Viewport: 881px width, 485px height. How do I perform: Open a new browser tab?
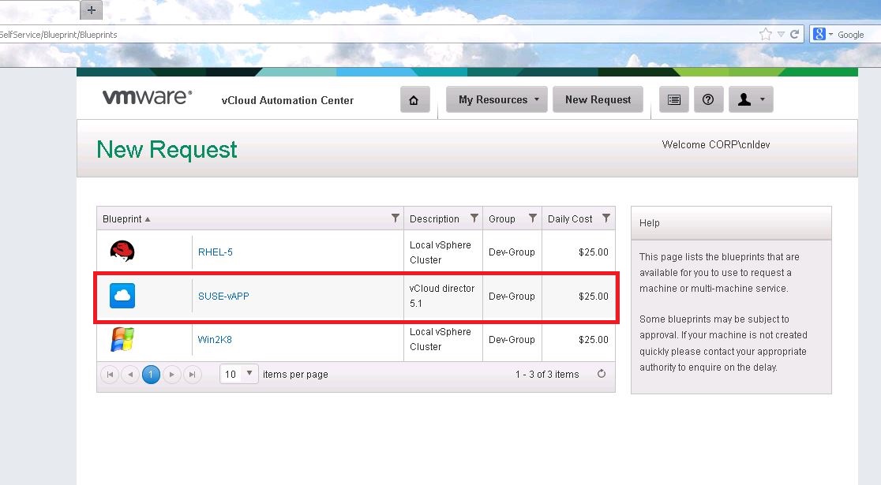pyautogui.click(x=92, y=9)
